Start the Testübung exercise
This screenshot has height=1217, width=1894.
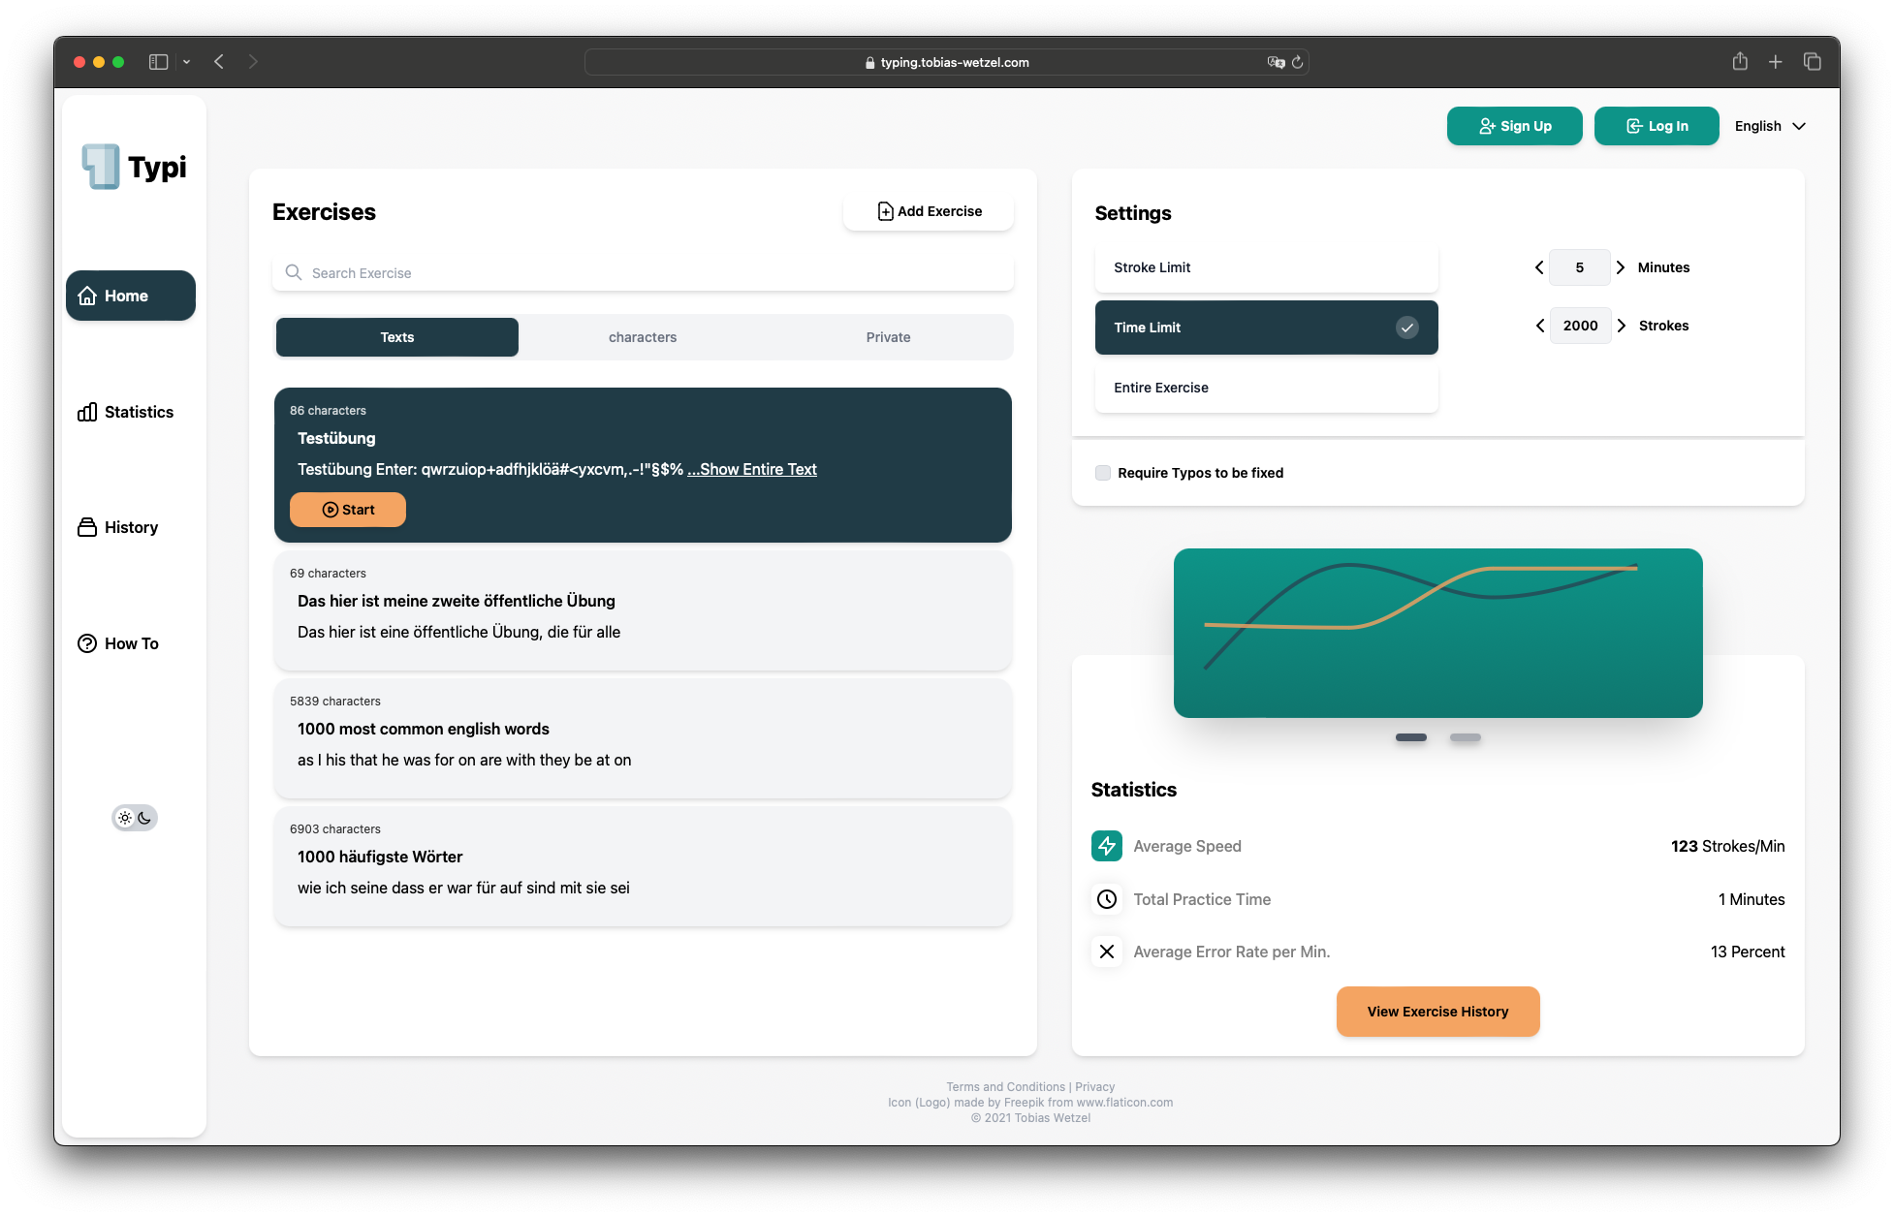[348, 510]
